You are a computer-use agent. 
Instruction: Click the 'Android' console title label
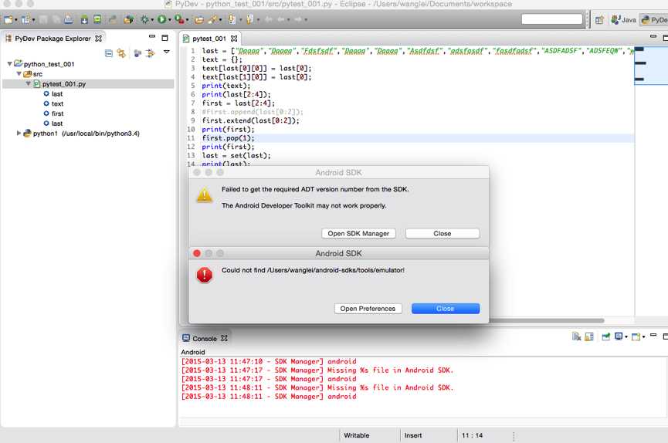pos(193,352)
